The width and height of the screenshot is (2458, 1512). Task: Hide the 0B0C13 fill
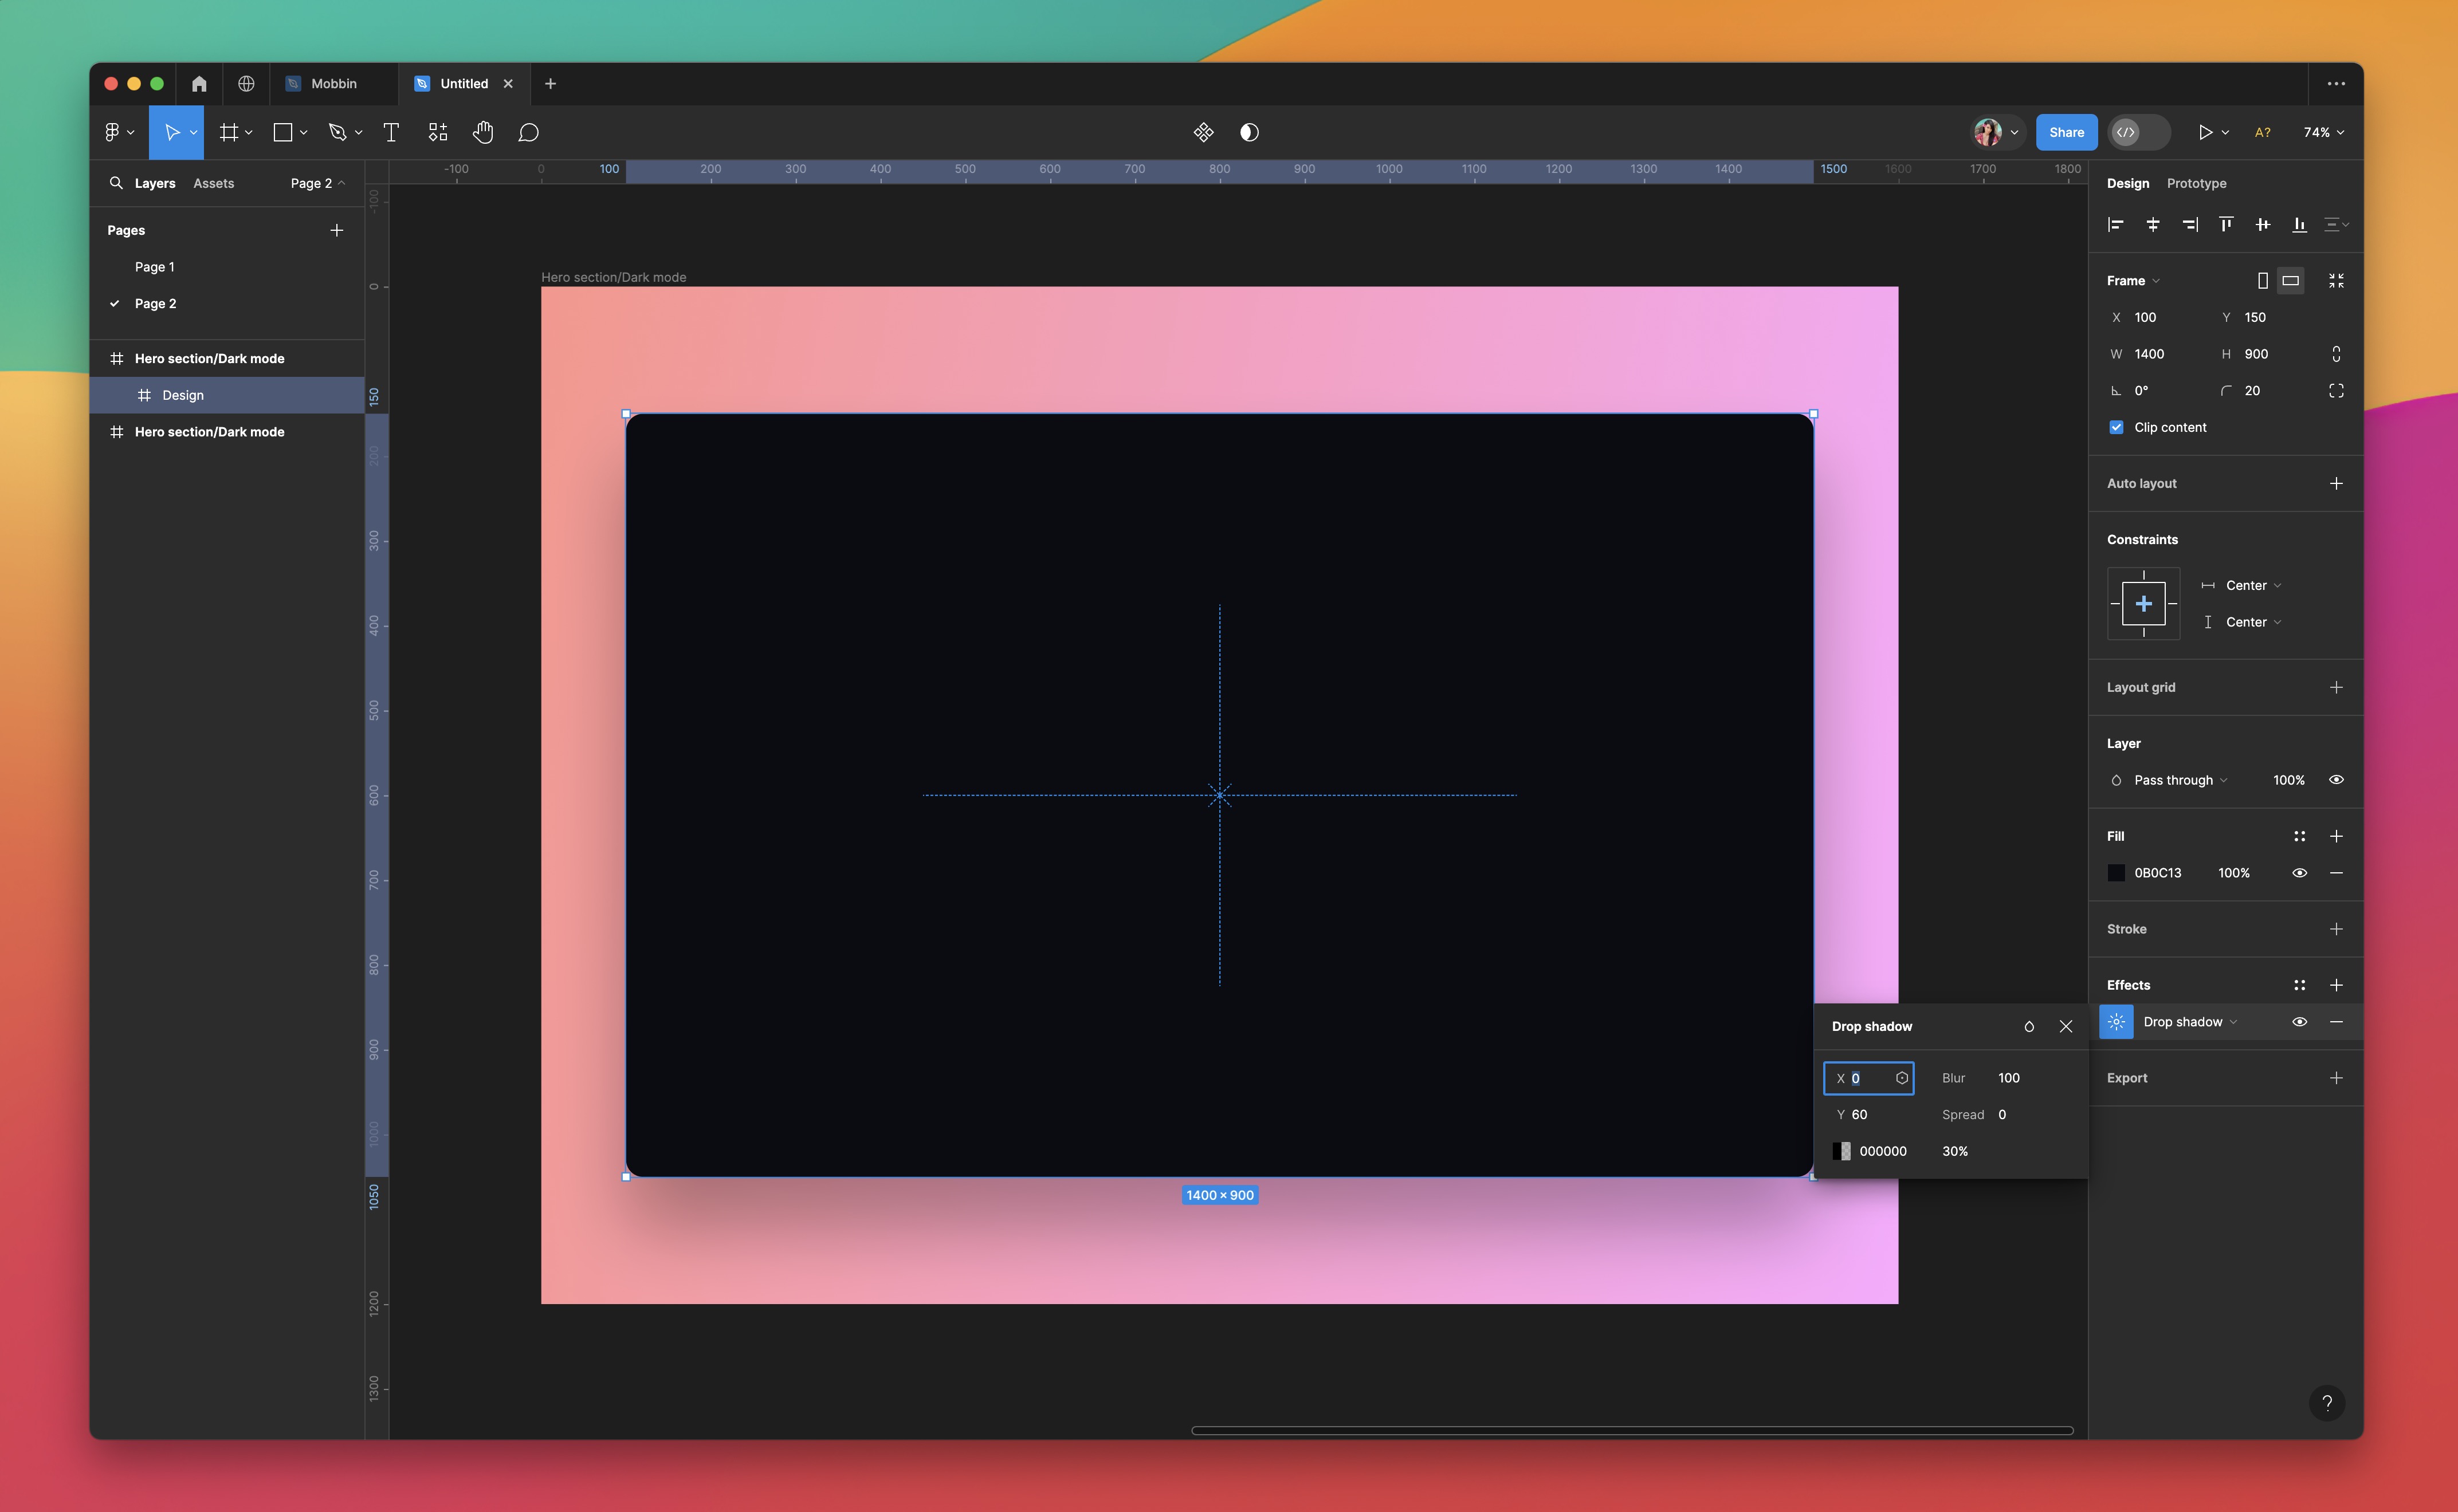tap(2299, 872)
